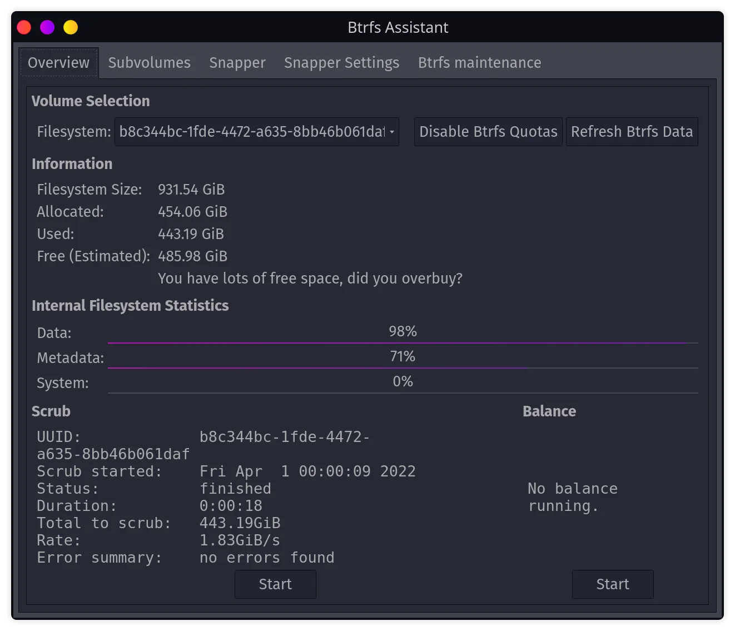Select the 454.06 GiB allocated value
Image resolution: width=735 pixels, height=631 pixels.
(x=192, y=212)
